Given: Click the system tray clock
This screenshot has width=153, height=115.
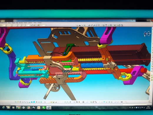Looking at the screenshot, I should coord(148,107).
